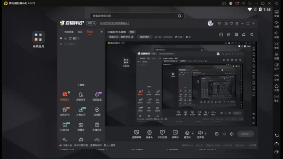Open the 全民乐PK tool
Viewport: 283px width, 159px height.
65,111
